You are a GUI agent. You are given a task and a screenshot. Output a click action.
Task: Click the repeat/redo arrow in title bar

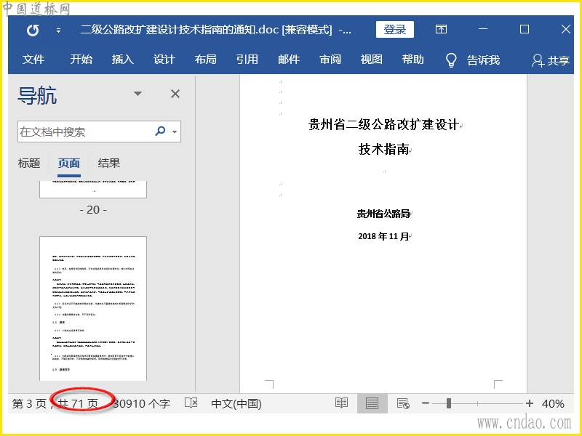click(x=33, y=30)
